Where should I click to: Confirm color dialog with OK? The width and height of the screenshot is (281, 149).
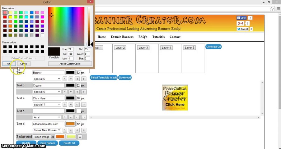pyautogui.click(x=9, y=64)
